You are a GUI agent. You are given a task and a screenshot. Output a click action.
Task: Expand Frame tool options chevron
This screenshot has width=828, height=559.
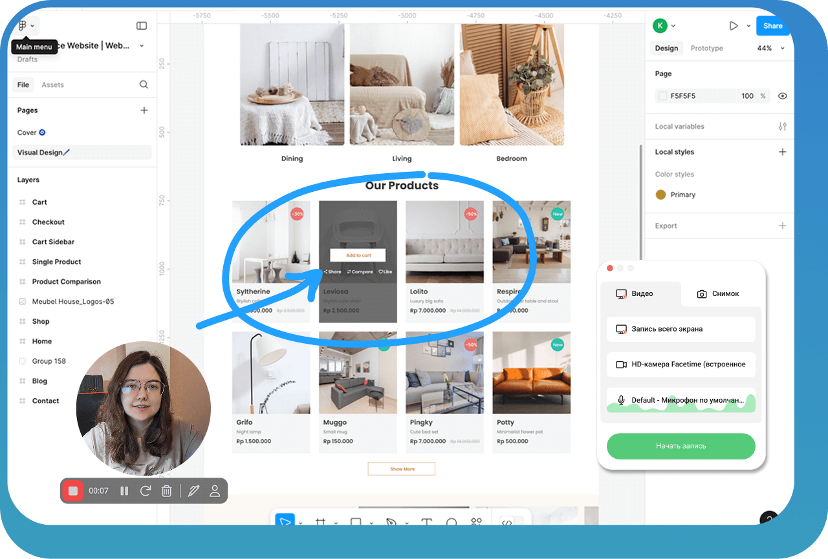(336, 522)
